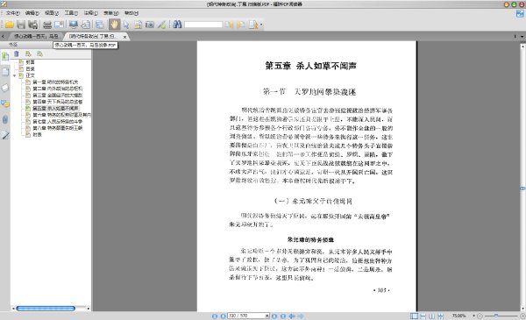Click the yellow folder Open file icon
Viewport: 526px width, 320px height.
pos(10,25)
